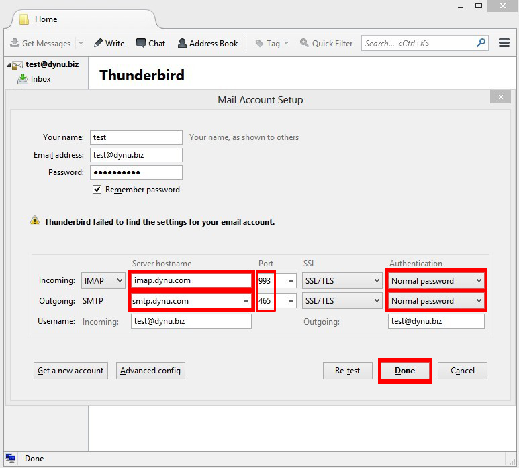Image resolution: width=519 pixels, height=468 pixels.
Task: Open the Chat toolbar button
Action: tap(150, 44)
